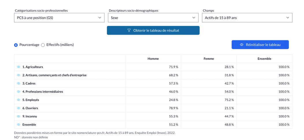The image size is (304, 140).
Task: Select the Ensemble column header
Action: tap(264, 58)
